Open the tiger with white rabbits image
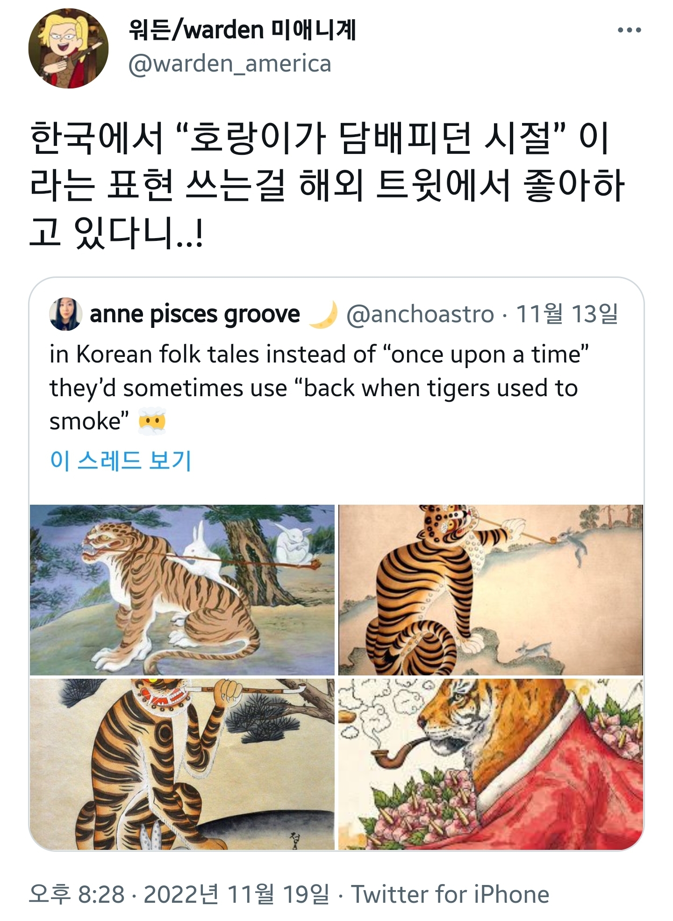673x921 pixels. point(182,590)
